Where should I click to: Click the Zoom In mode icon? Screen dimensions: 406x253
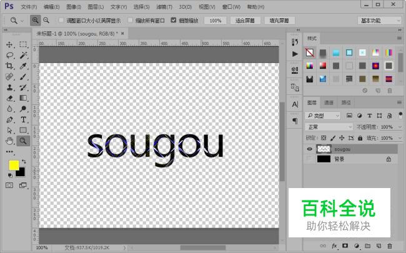(x=35, y=20)
